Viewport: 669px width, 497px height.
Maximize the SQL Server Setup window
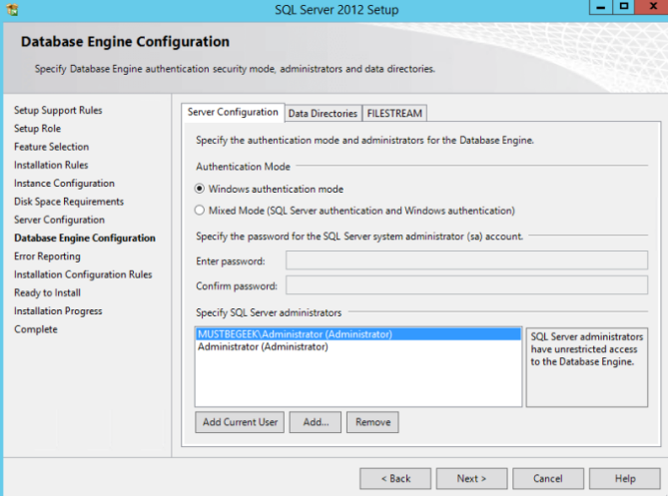tap(624, 7)
